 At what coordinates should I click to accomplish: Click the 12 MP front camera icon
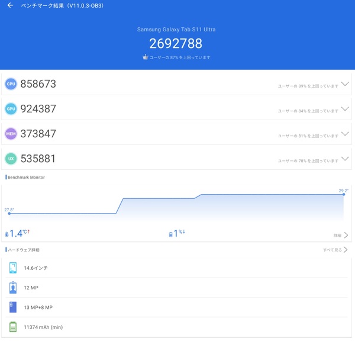point(13,288)
